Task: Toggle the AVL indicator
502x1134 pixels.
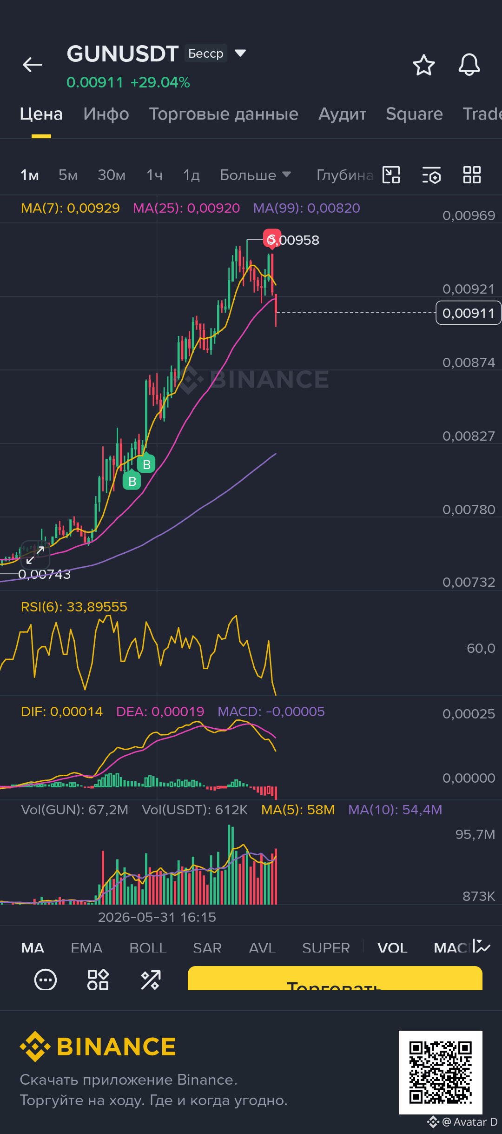Action: coord(263,947)
